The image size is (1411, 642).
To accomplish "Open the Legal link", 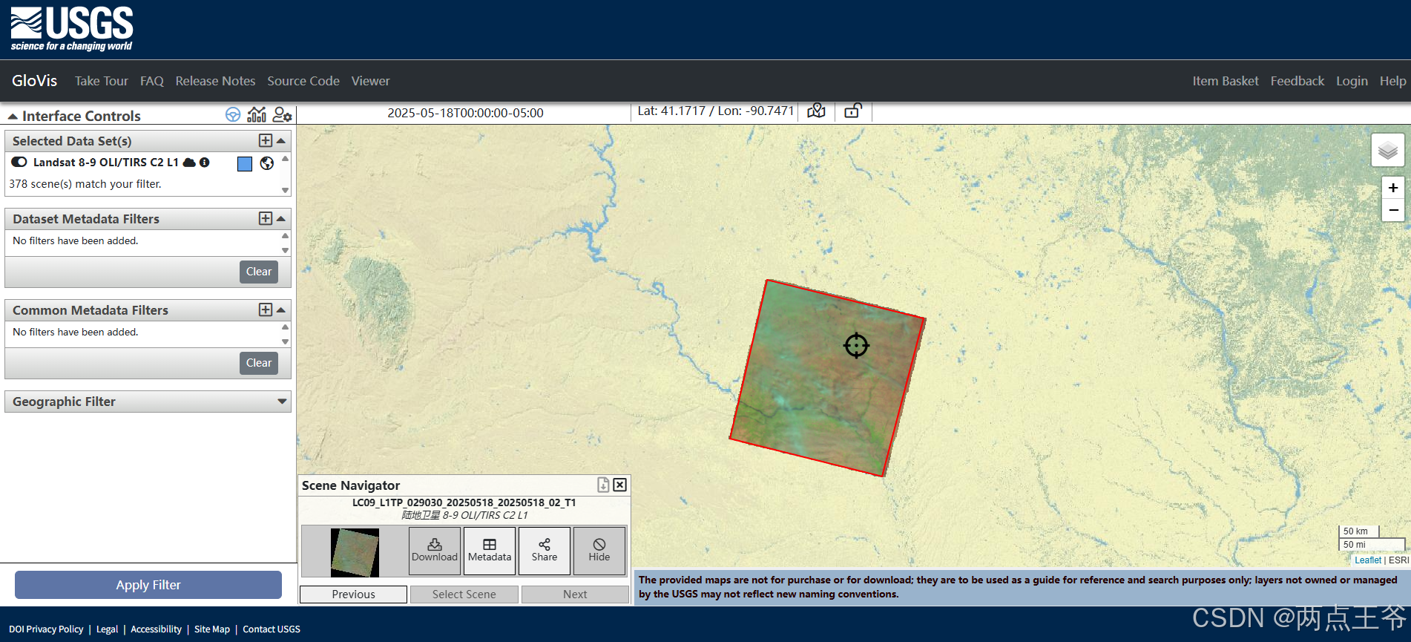I will click(x=107, y=629).
